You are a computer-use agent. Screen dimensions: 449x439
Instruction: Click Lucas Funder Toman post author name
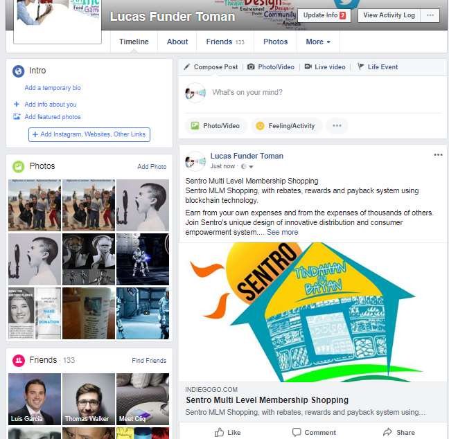tap(247, 156)
